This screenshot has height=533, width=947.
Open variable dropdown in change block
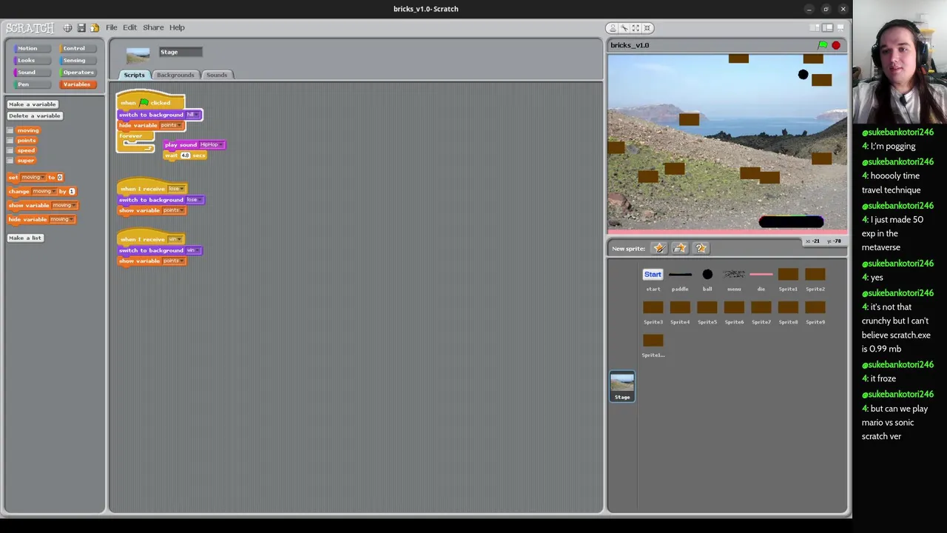(43, 192)
